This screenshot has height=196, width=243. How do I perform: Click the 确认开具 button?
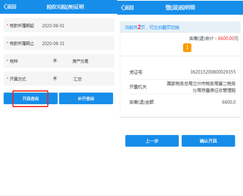click(x=208, y=141)
